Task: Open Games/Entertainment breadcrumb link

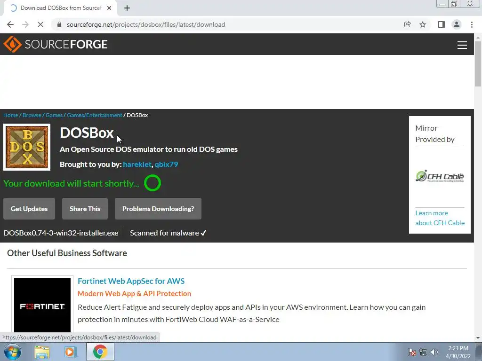Action: click(x=95, y=115)
